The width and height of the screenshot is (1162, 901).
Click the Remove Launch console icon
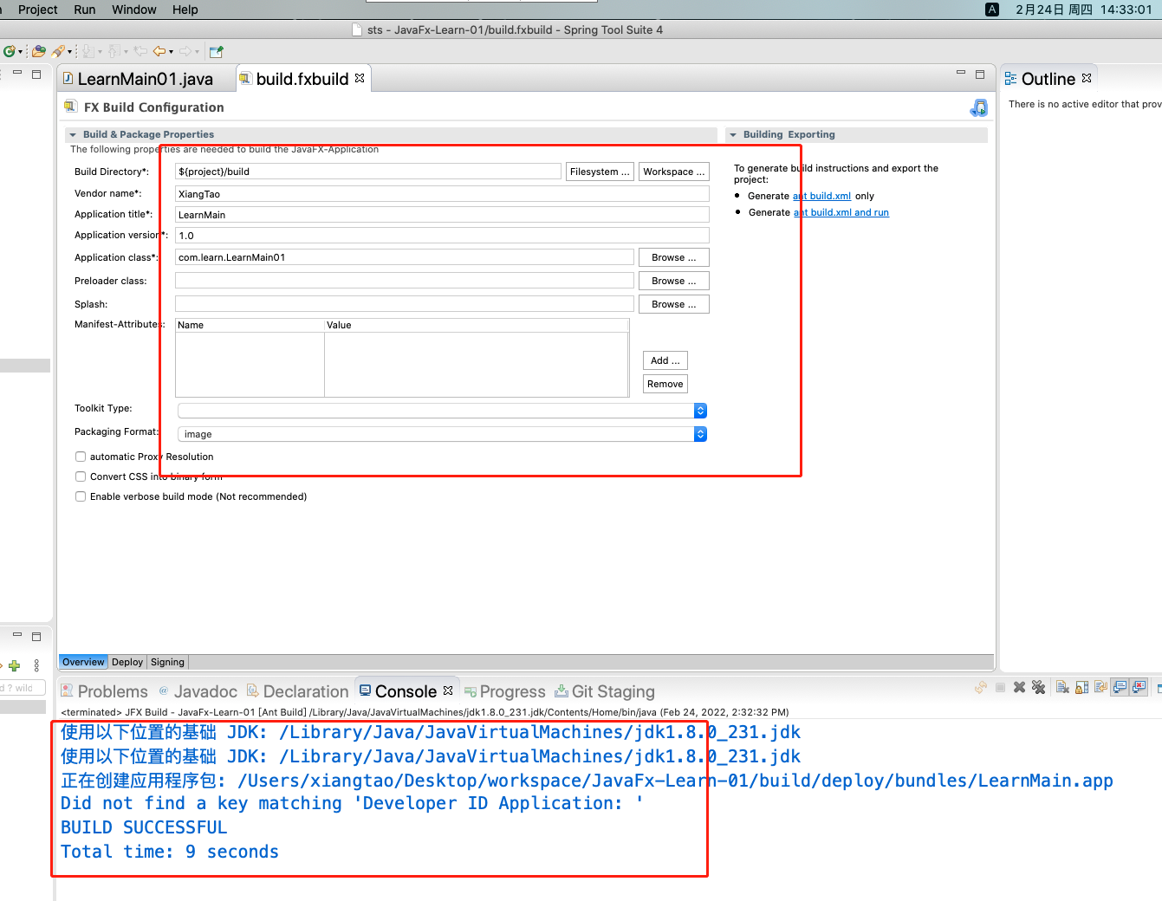coord(1019,687)
